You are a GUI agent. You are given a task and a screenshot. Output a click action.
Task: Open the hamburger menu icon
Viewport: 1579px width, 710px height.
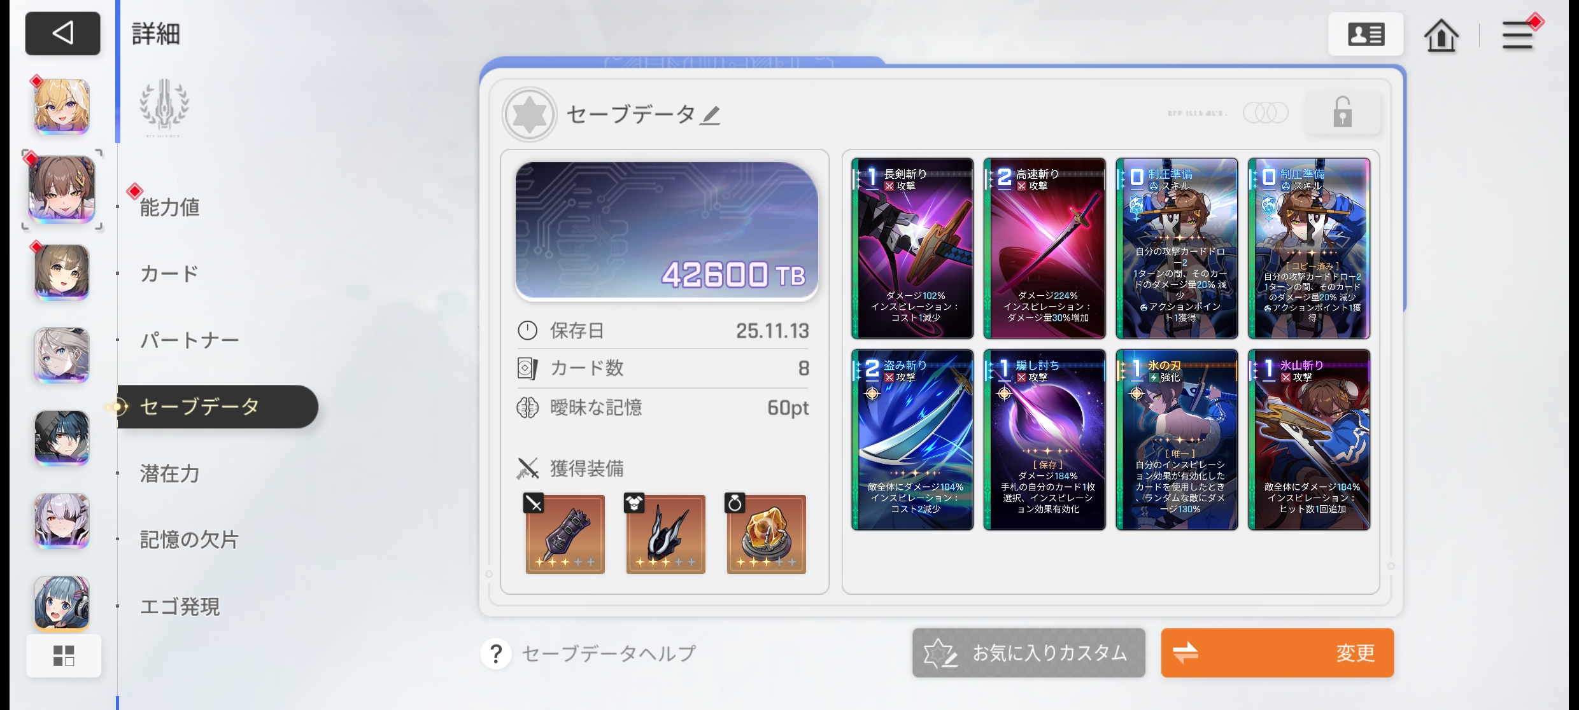pos(1519,35)
